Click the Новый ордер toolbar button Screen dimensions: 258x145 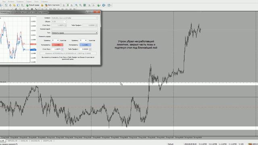click(x=33, y=5)
